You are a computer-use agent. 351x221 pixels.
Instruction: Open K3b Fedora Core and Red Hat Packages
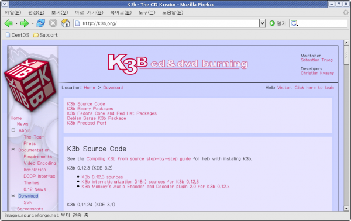(x=112, y=113)
